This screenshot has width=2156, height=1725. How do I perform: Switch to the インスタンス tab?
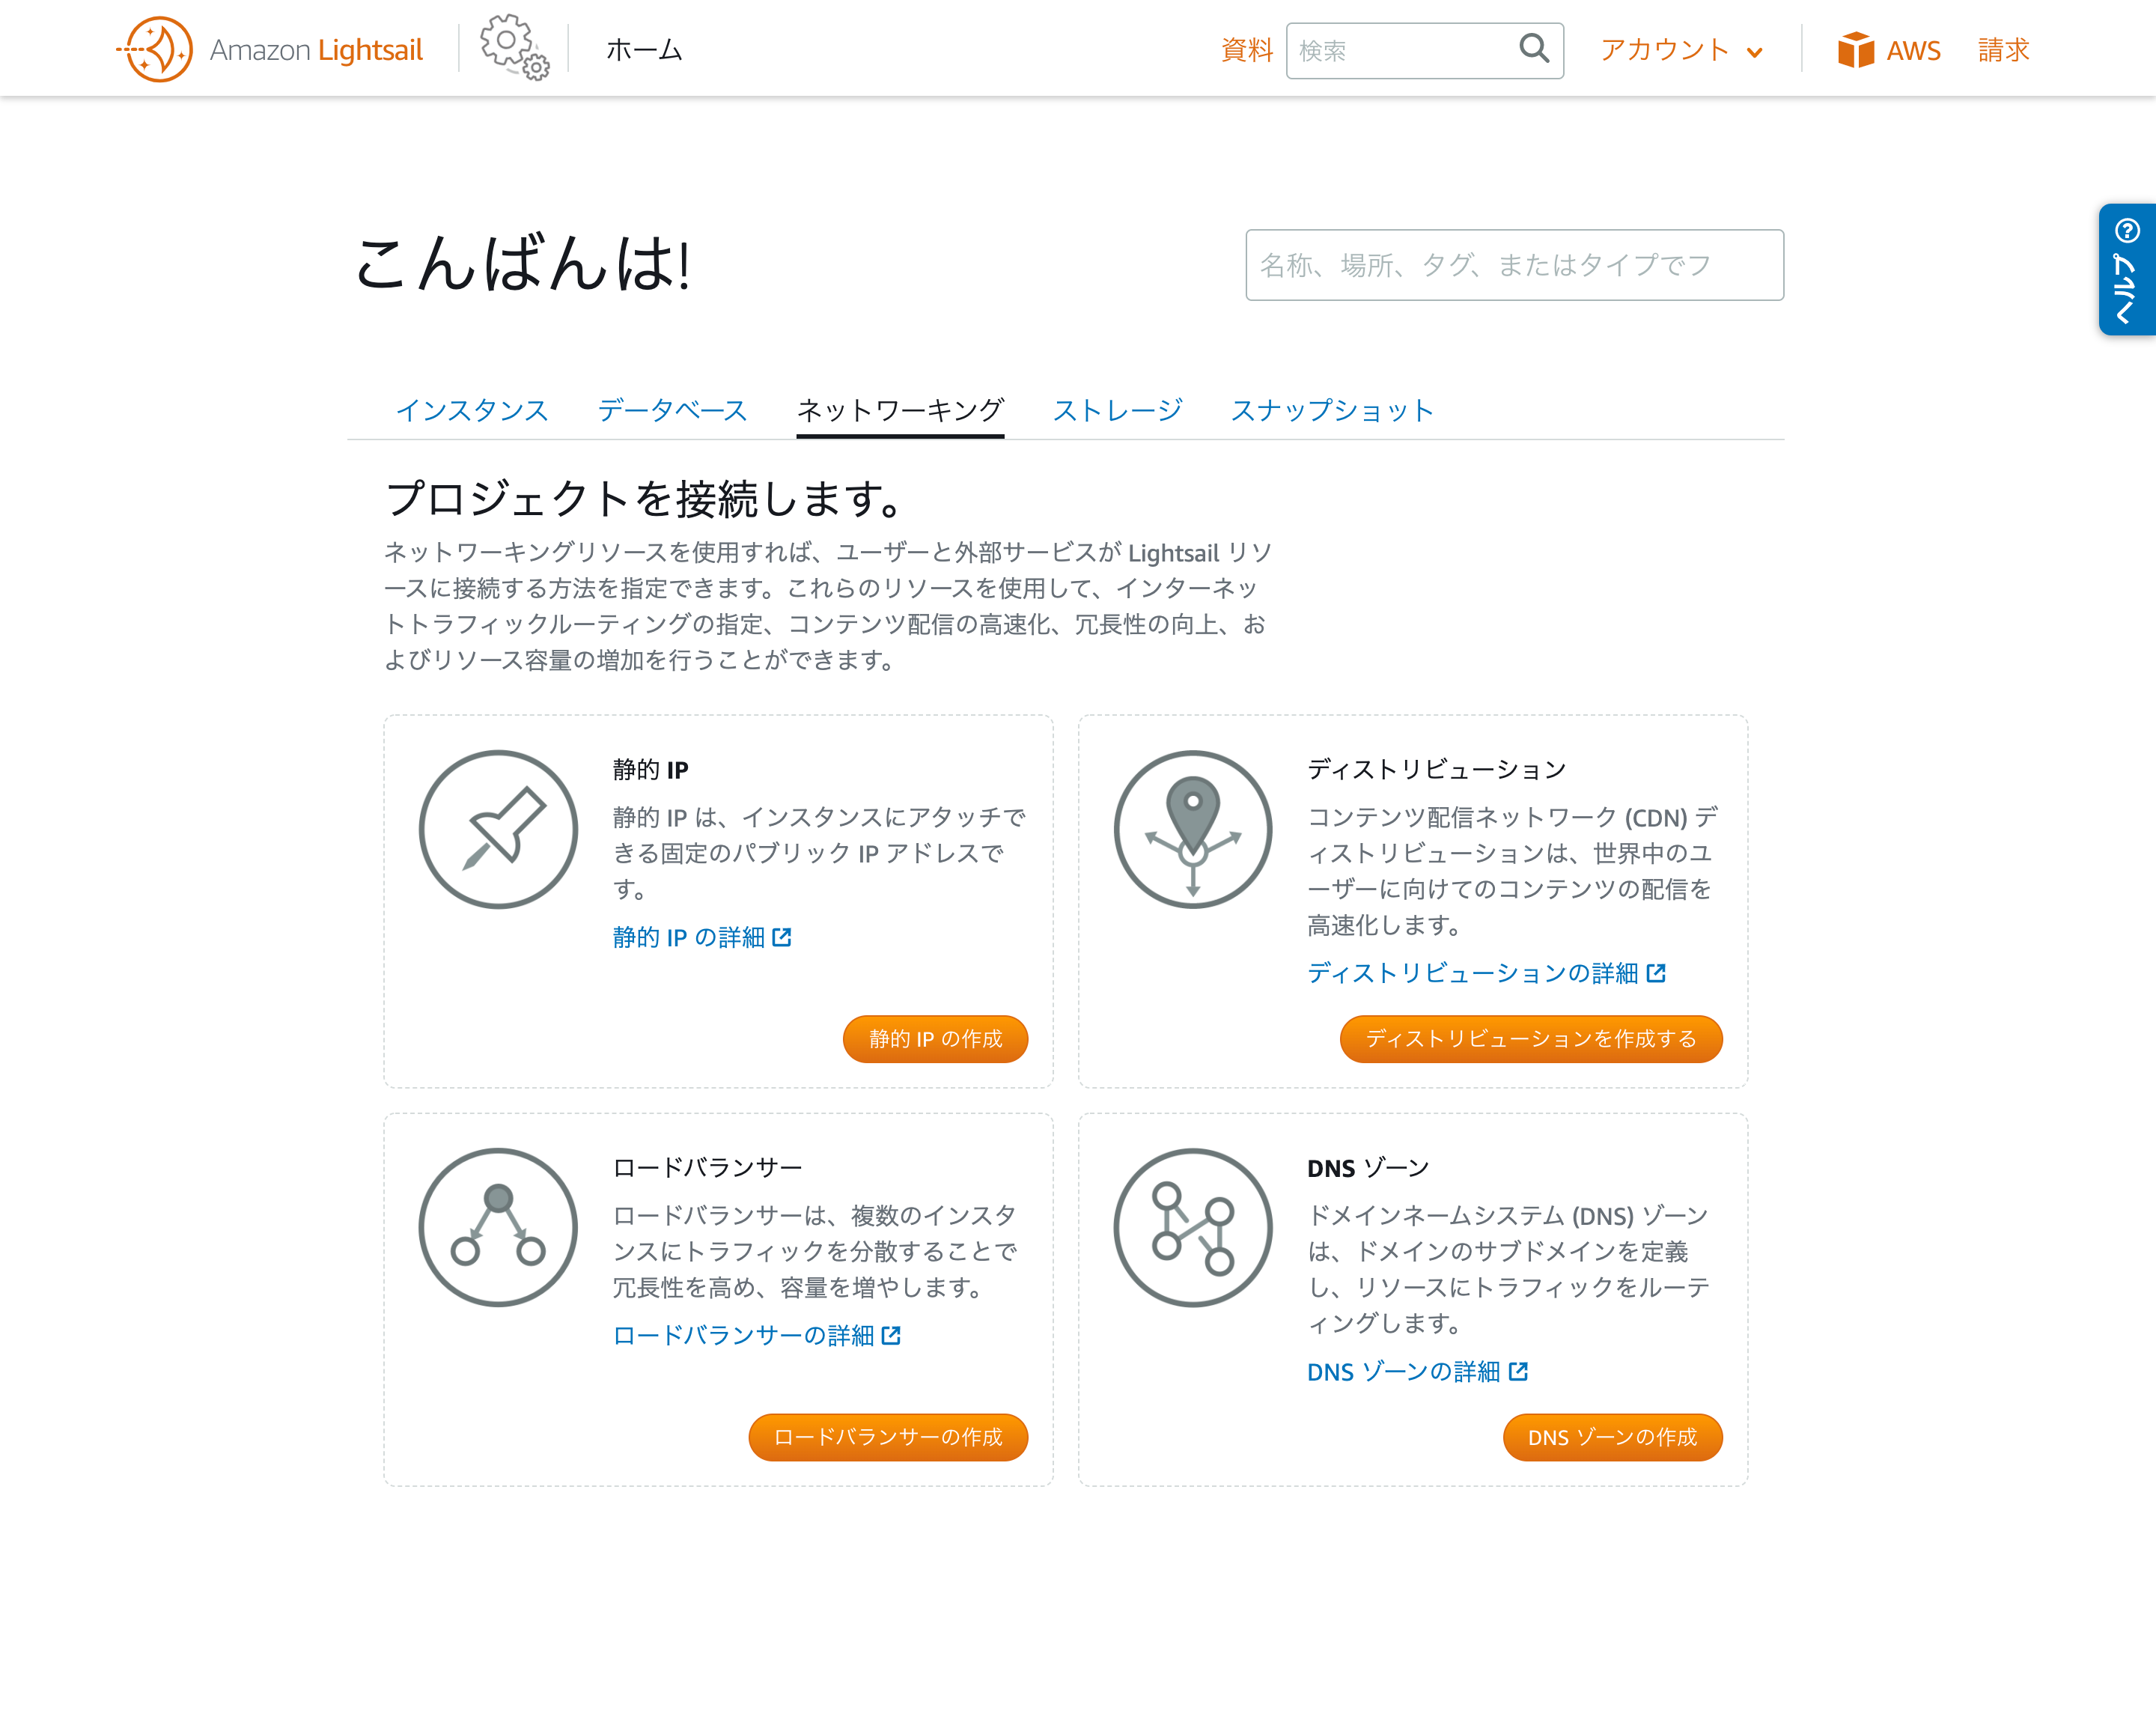coord(472,410)
